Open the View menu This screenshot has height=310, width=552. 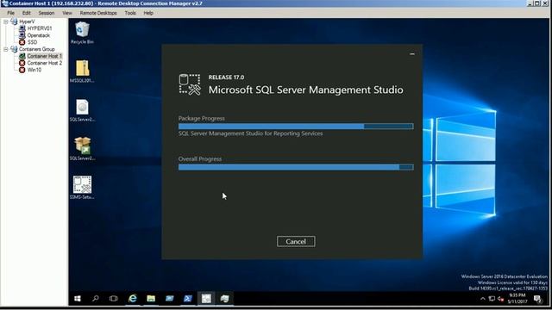pyautogui.click(x=67, y=13)
